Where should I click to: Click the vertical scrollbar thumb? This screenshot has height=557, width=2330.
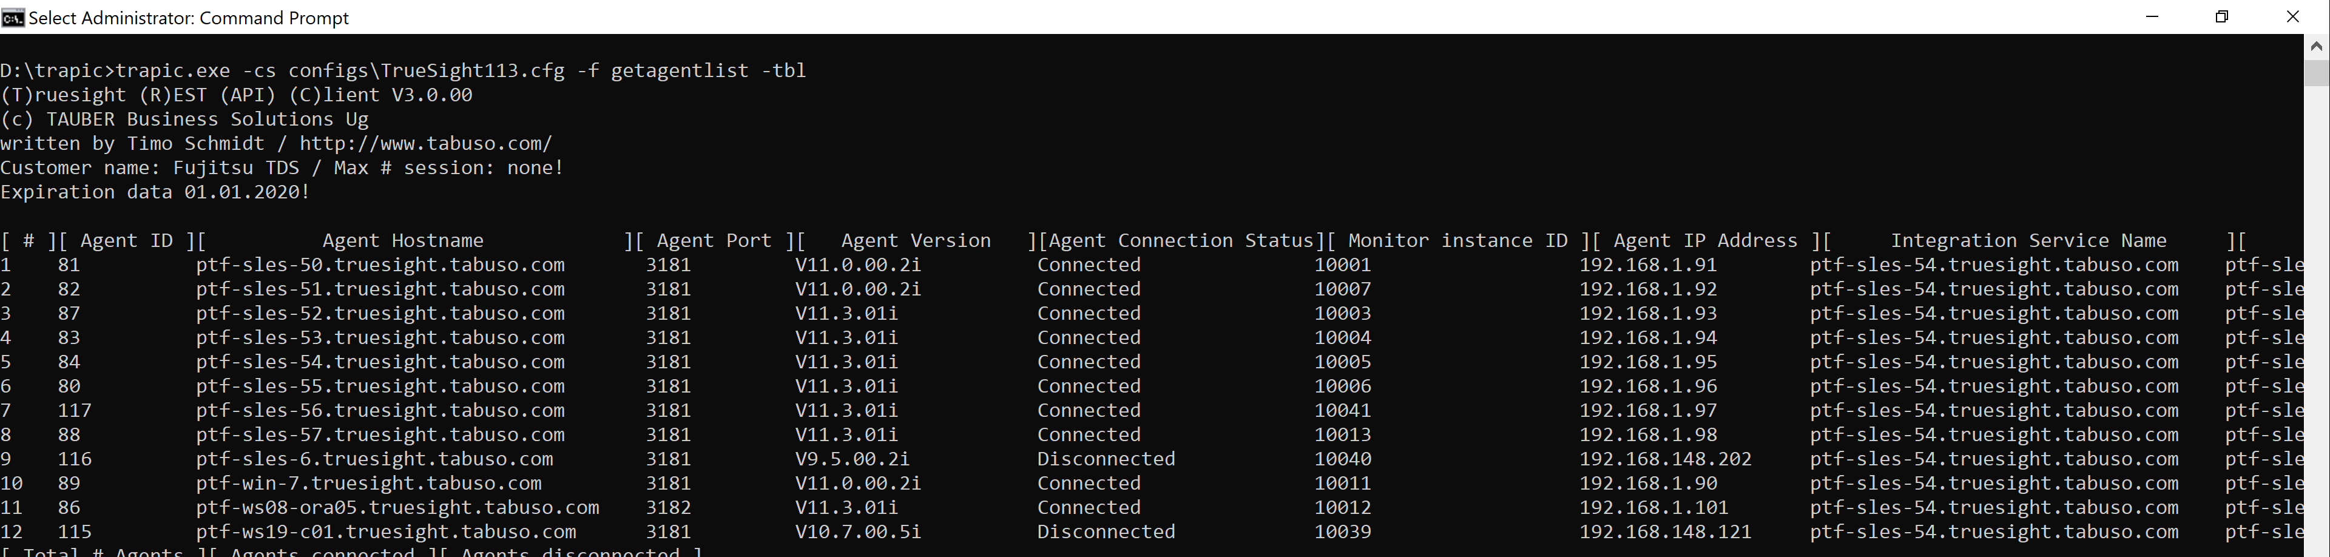[x=2317, y=72]
